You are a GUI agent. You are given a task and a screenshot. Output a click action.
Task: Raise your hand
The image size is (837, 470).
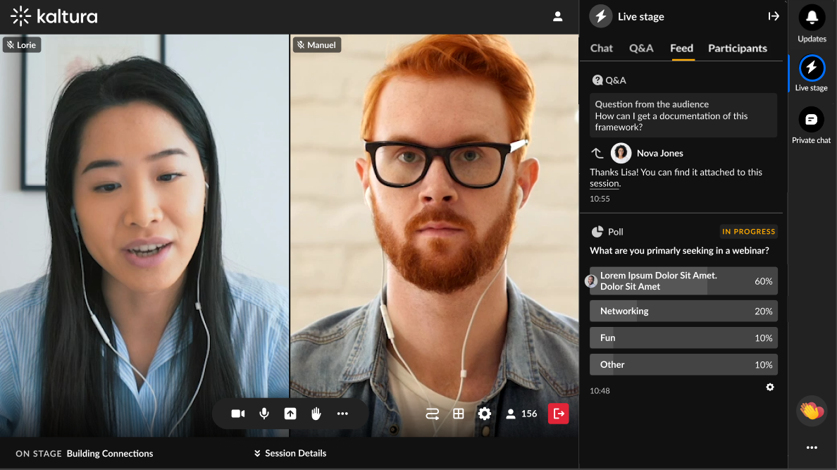316,414
